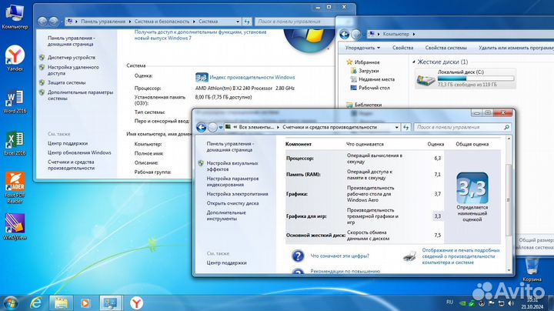Open Защита системы link
The height and width of the screenshot is (311, 554).
(66, 82)
